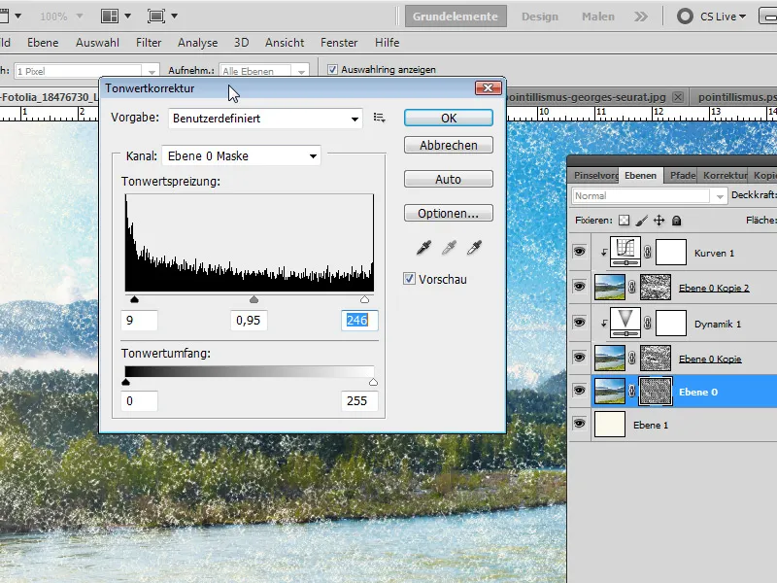Hide the Kurven 1 layer
The width and height of the screenshot is (777, 583).
(x=579, y=252)
